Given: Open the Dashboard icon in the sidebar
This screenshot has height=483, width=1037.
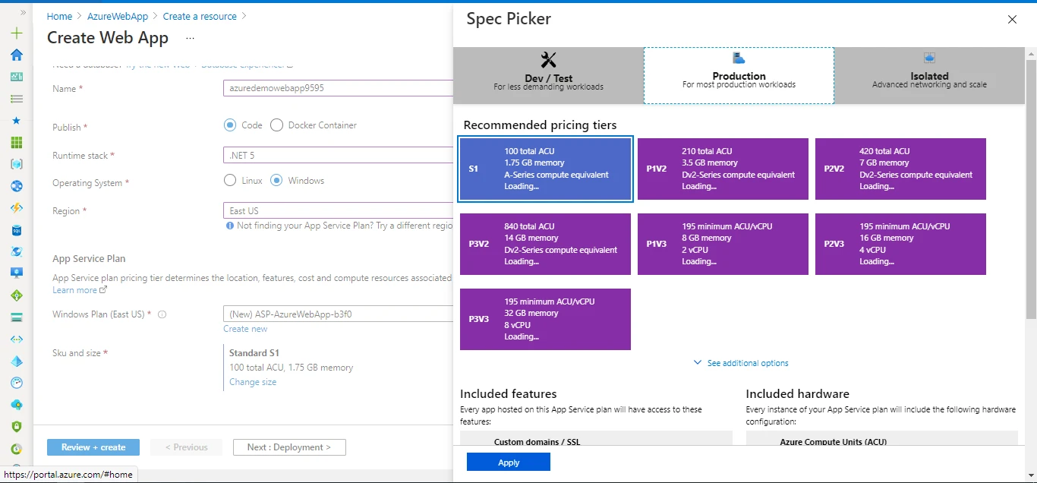Looking at the screenshot, I should pyautogui.click(x=16, y=77).
